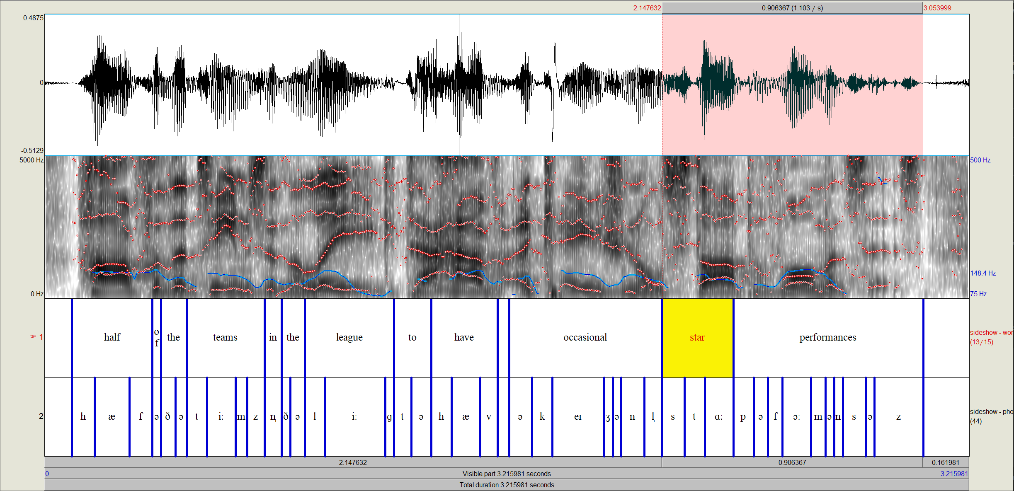This screenshot has width=1014, height=491.
Task: Select the 'h' phoneme under 'have'
Action: click(x=442, y=417)
